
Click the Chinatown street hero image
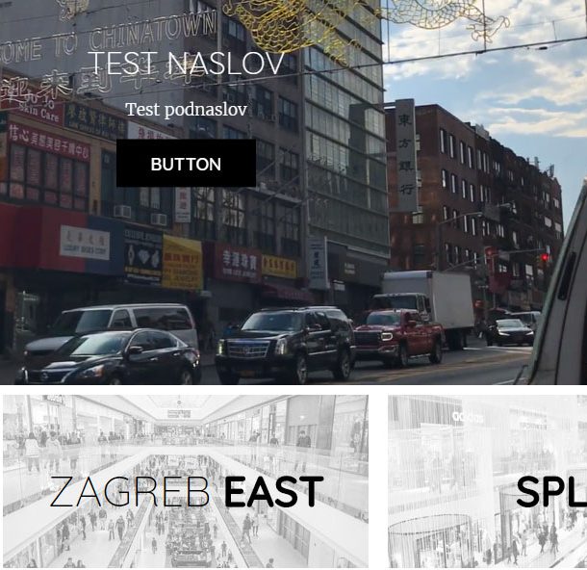[x=293, y=193]
